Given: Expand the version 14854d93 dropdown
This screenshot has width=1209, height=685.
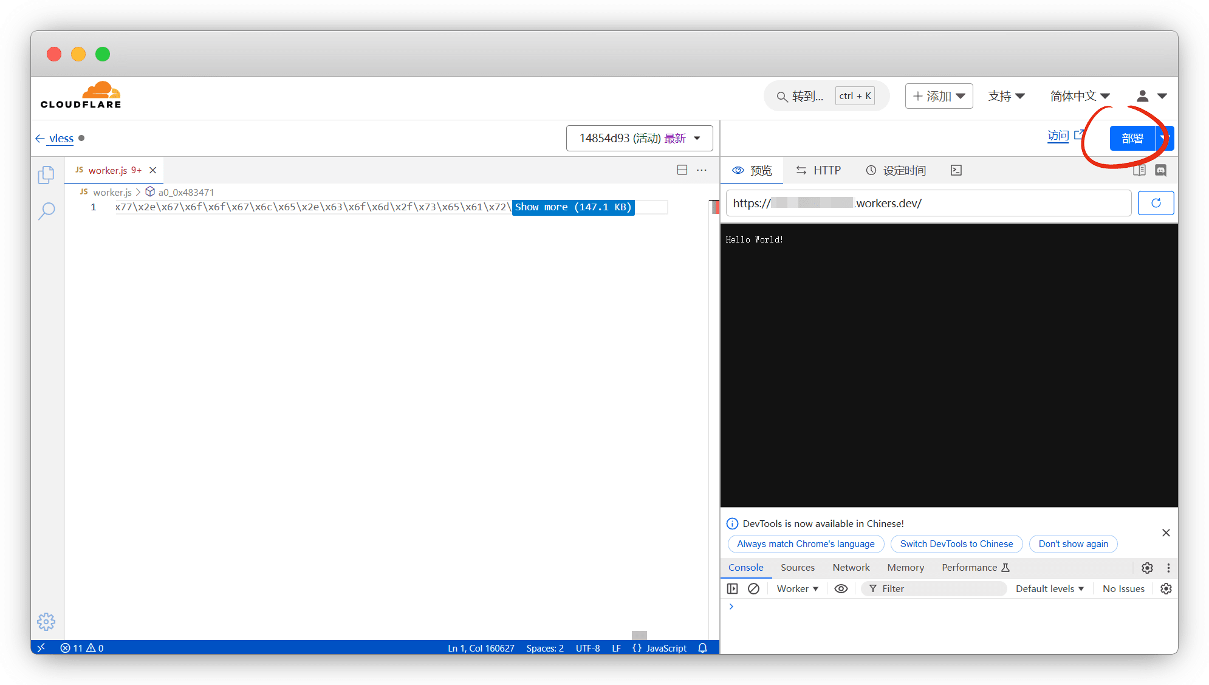Looking at the screenshot, I should point(639,139).
